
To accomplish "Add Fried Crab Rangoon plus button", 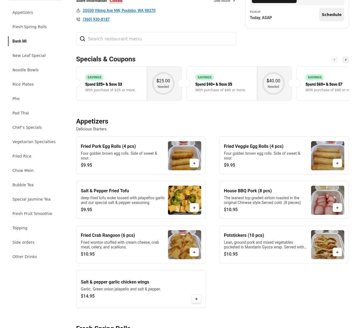I will (194, 252).
